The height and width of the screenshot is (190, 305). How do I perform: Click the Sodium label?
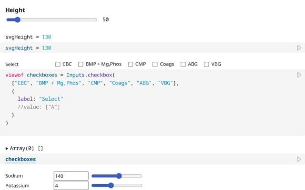click(x=14, y=176)
